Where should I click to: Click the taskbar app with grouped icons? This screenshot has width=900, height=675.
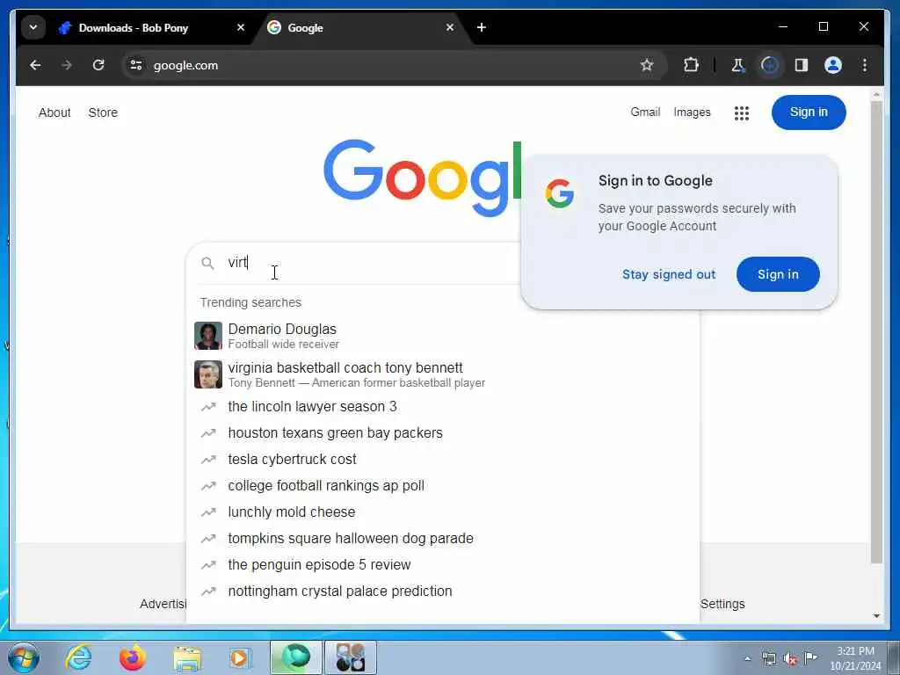[x=351, y=657]
